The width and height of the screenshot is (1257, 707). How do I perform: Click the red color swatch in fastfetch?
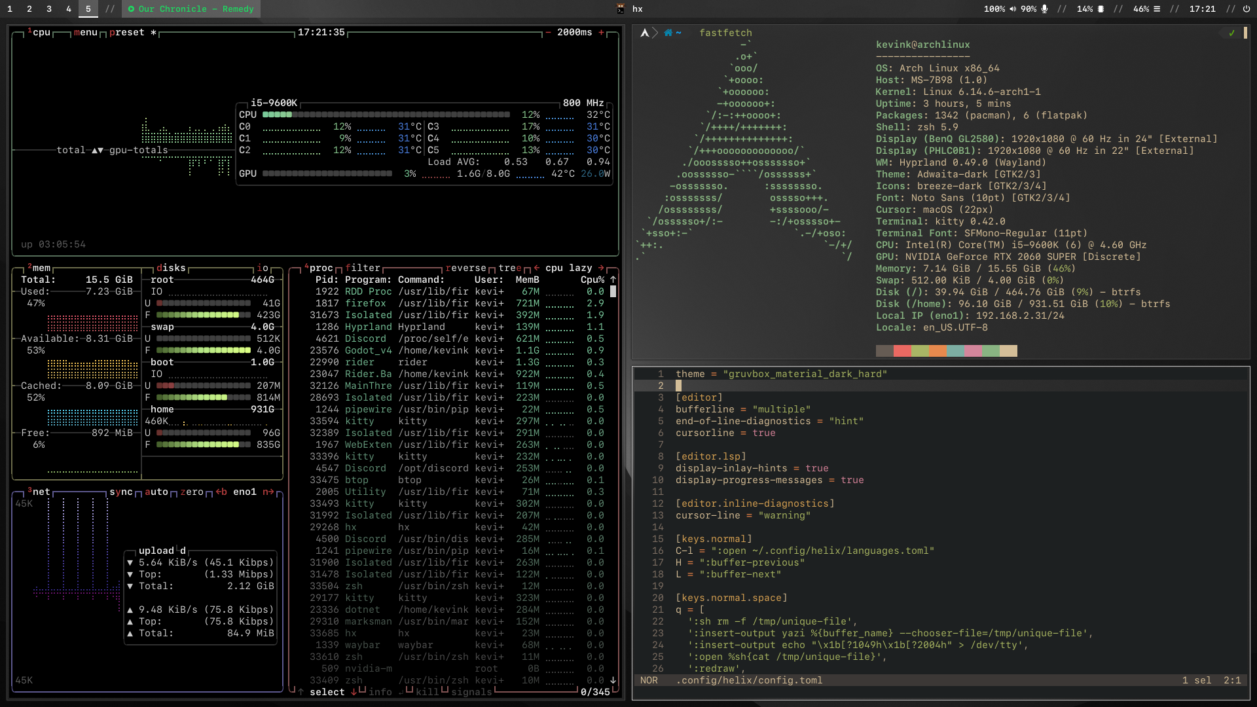tap(902, 351)
